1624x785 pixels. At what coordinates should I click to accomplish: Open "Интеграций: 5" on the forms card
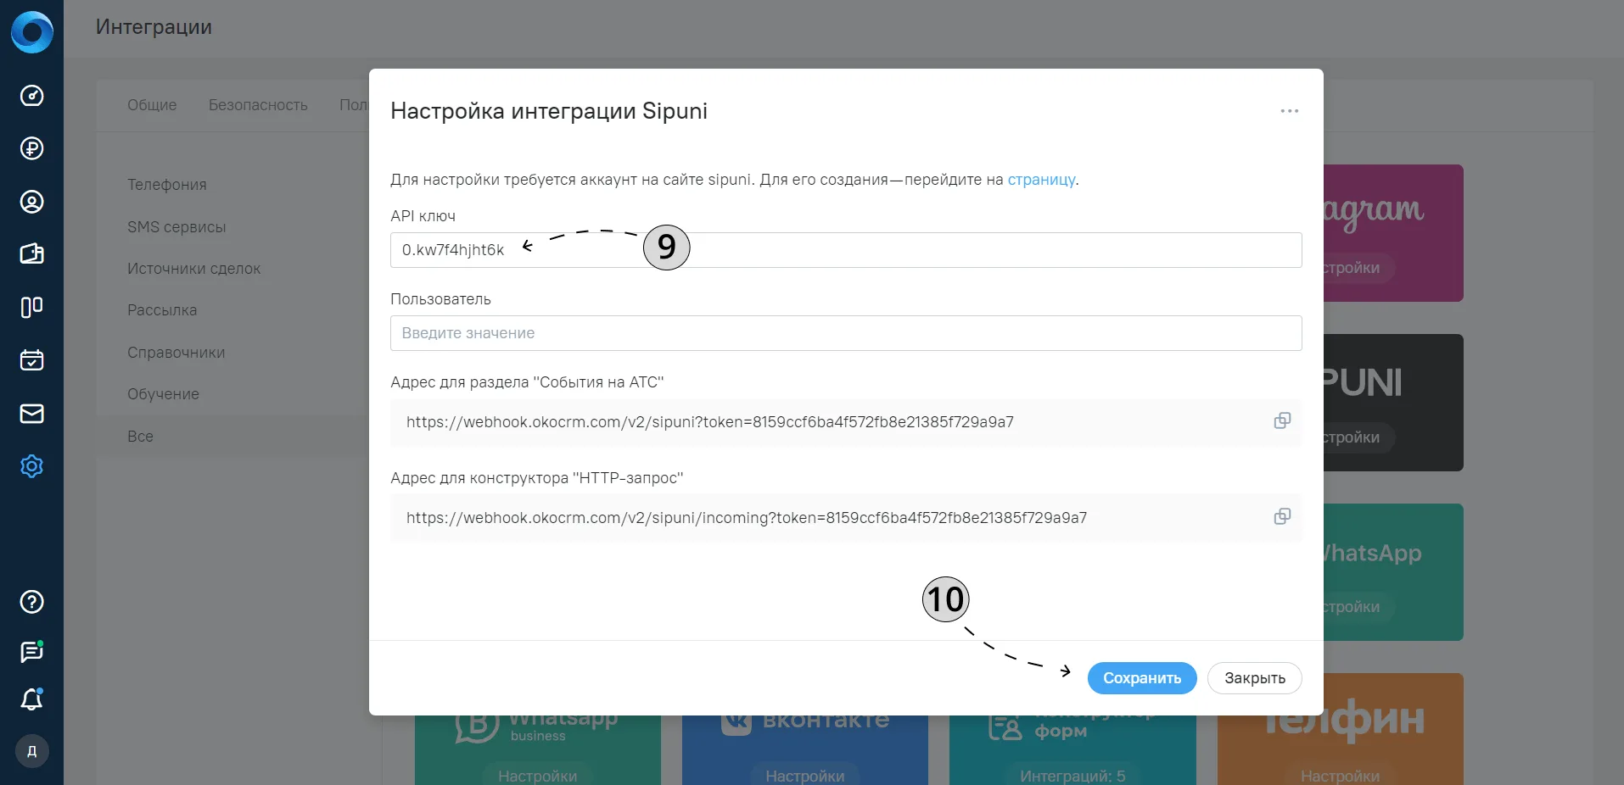(1072, 775)
